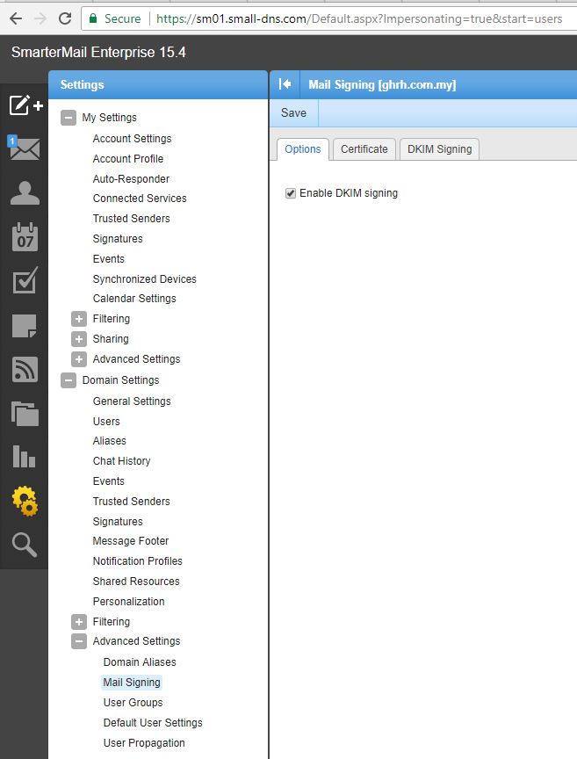
Task: Switch to the Certificate tab
Action: [364, 149]
